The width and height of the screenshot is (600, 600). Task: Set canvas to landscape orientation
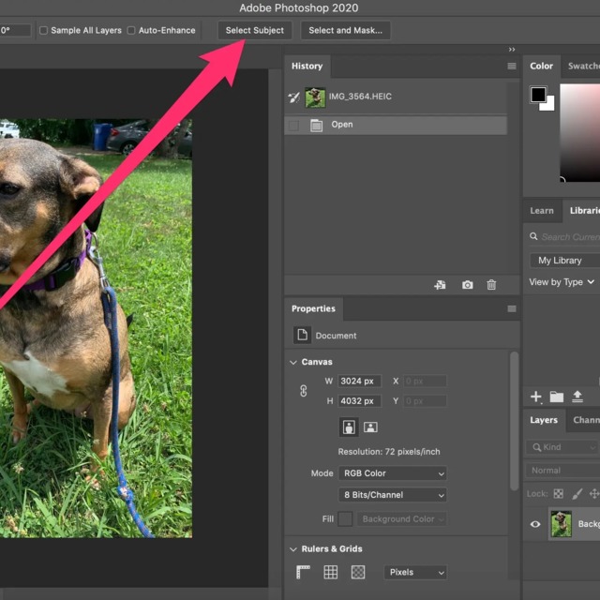(370, 427)
